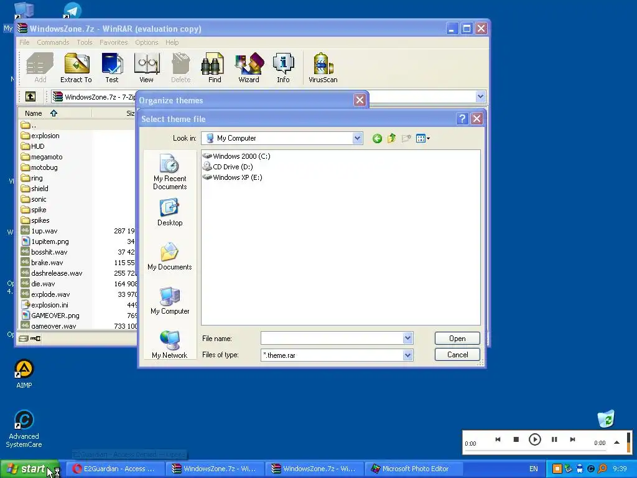
Task: Select My Network in the places bar
Action: point(170,345)
